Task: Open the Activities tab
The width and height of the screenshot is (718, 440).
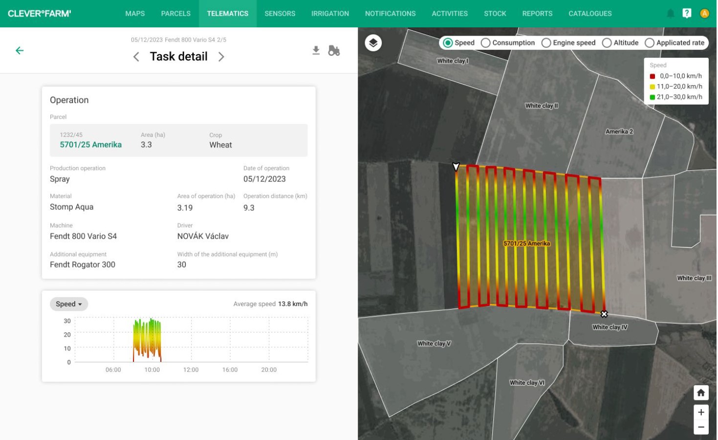Action: click(450, 14)
